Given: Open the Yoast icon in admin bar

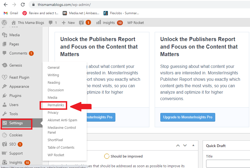Looking at the screenshot, I should click(x=81, y=23).
